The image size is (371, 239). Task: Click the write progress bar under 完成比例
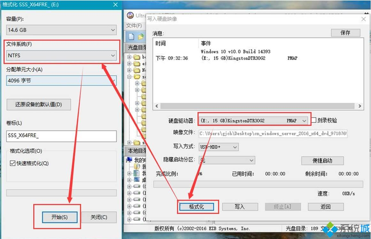coord(259,184)
